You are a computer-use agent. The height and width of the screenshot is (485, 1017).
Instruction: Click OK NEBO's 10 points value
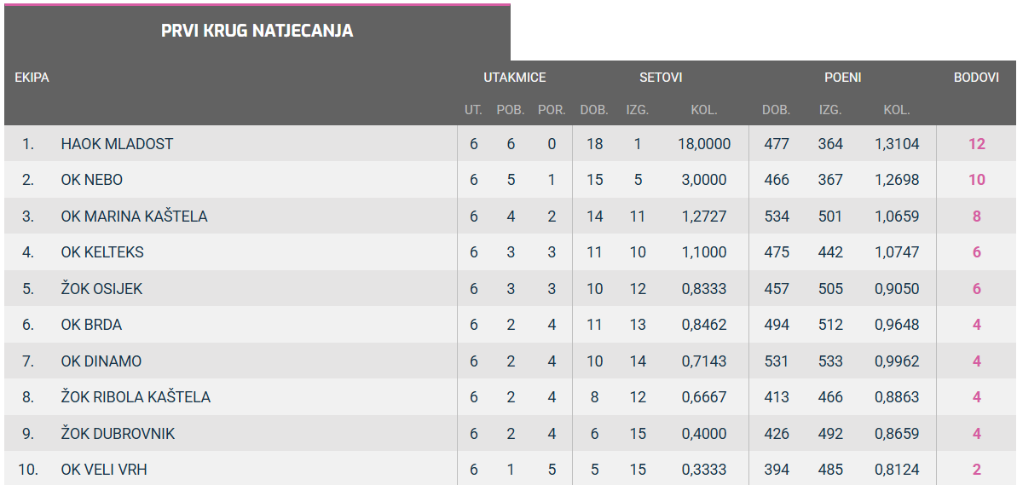click(x=977, y=180)
